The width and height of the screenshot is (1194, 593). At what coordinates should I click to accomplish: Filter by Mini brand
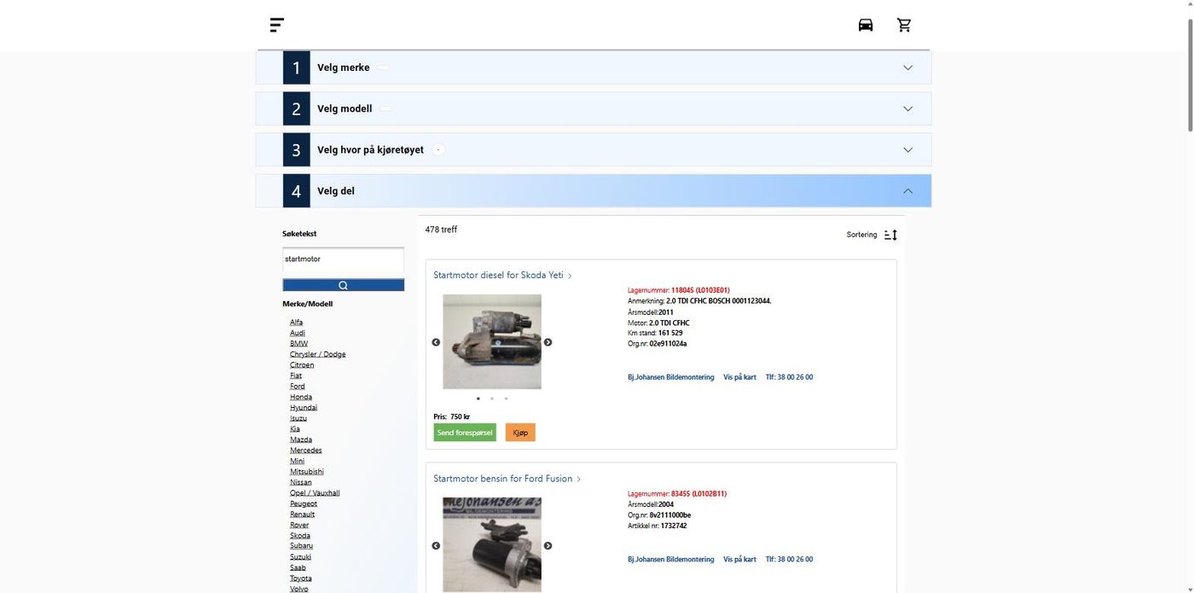point(297,461)
